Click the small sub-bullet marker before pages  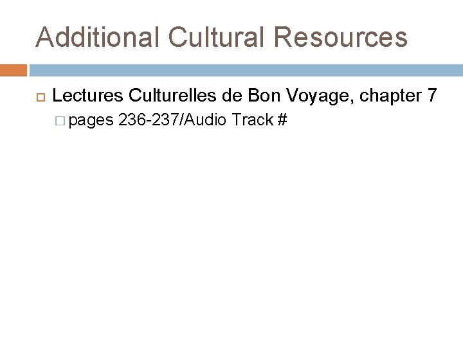tap(61, 120)
